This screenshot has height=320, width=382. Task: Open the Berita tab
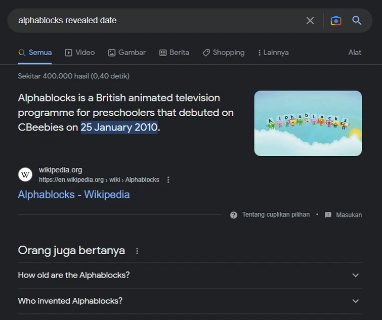click(x=174, y=53)
